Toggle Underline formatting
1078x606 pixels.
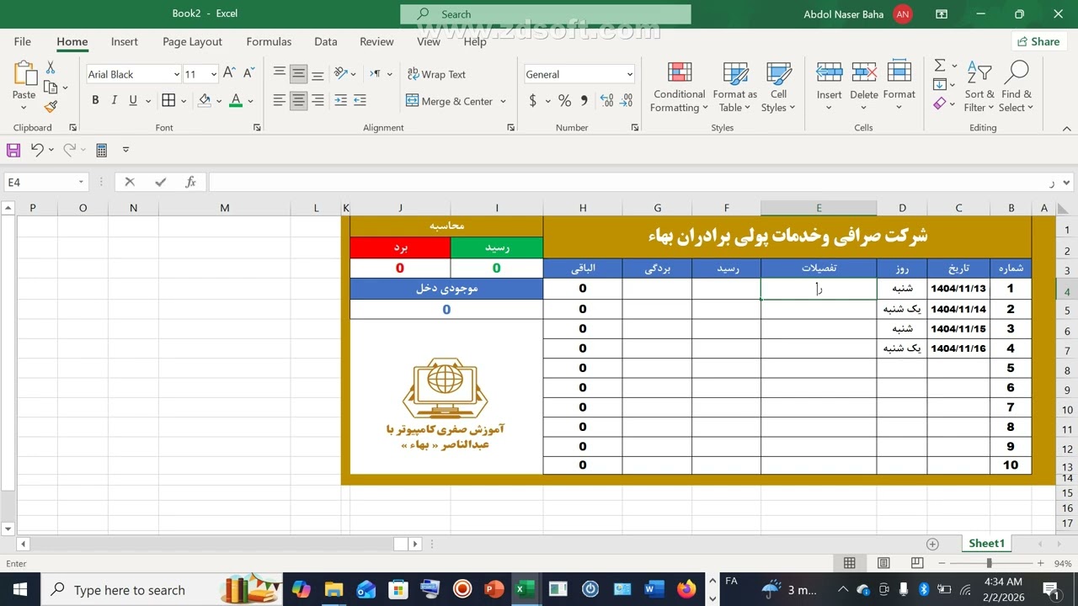pos(132,100)
